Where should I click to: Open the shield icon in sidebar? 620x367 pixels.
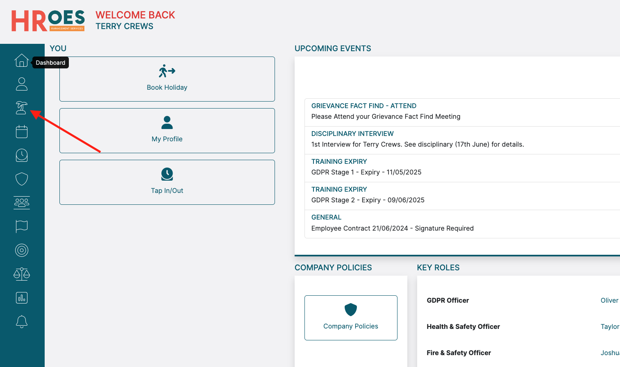(x=22, y=179)
